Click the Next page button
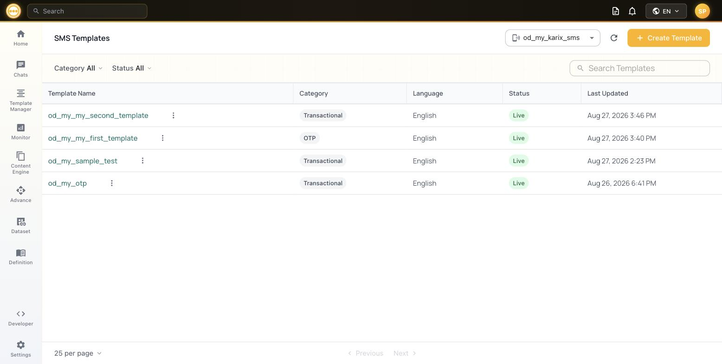The image size is (722, 364). pos(405,353)
